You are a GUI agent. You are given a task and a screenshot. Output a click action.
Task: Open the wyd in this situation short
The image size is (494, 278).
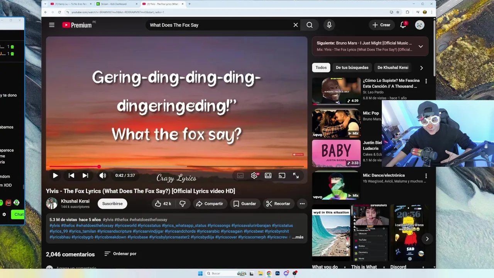click(x=331, y=233)
